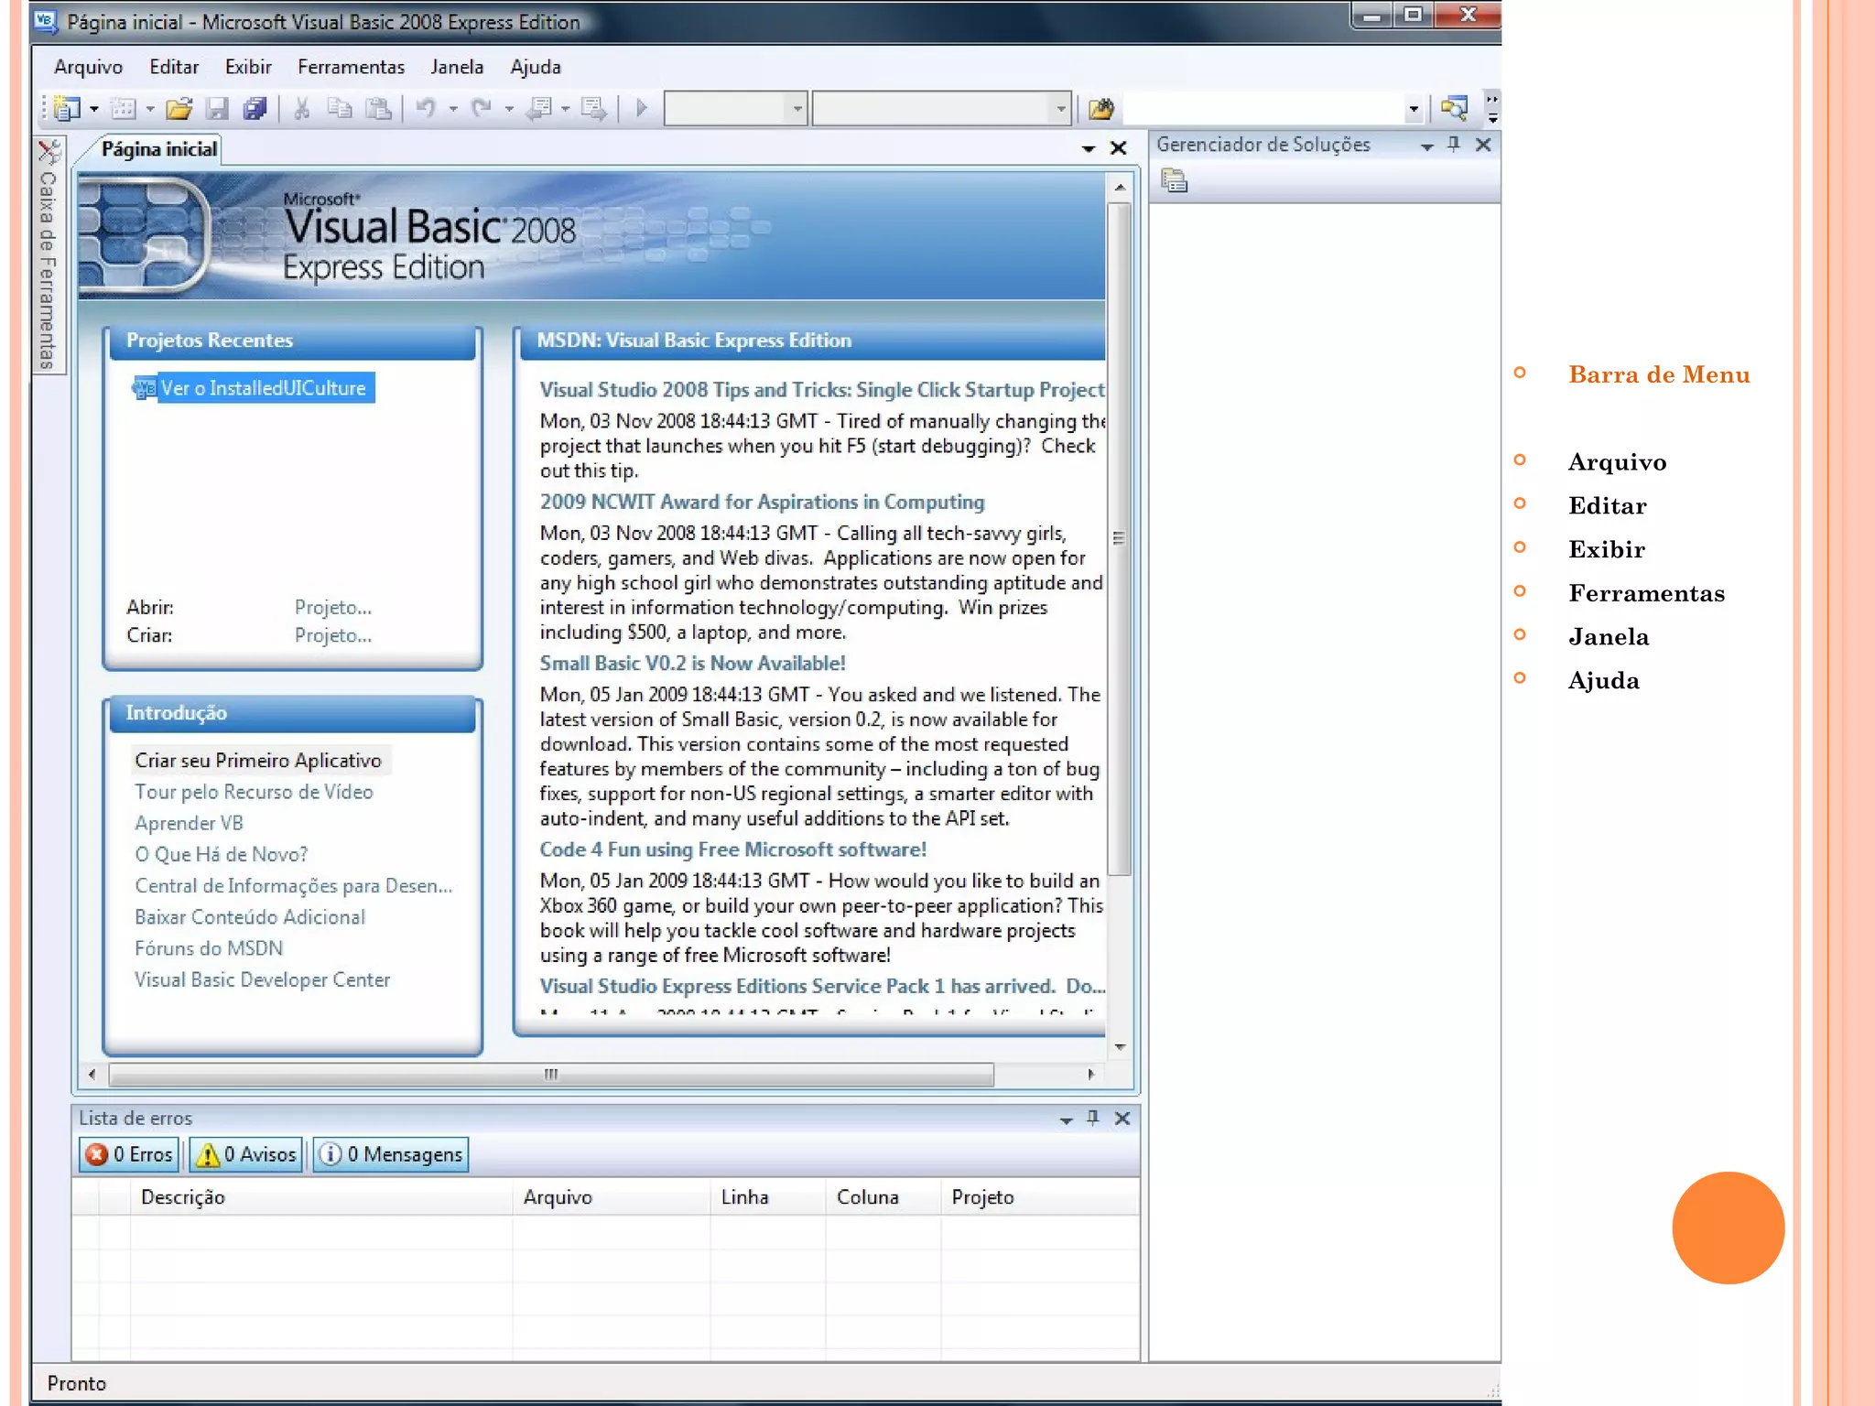This screenshot has height=1406, width=1875.
Task: Open Small Basic V0.2 is Now Available link
Action: click(692, 663)
